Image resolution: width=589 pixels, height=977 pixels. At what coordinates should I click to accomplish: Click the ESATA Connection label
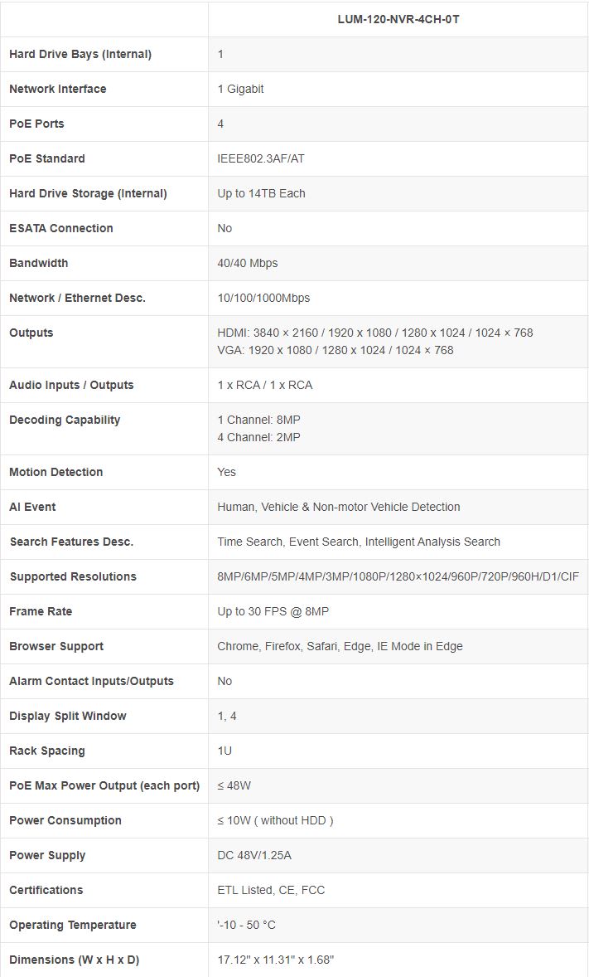[61, 228]
